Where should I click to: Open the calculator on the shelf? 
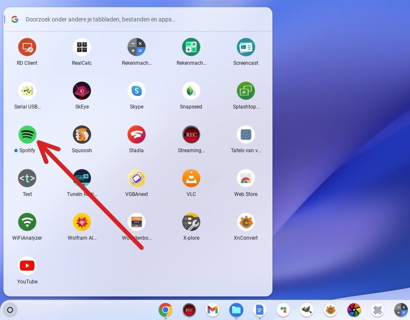(401, 310)
